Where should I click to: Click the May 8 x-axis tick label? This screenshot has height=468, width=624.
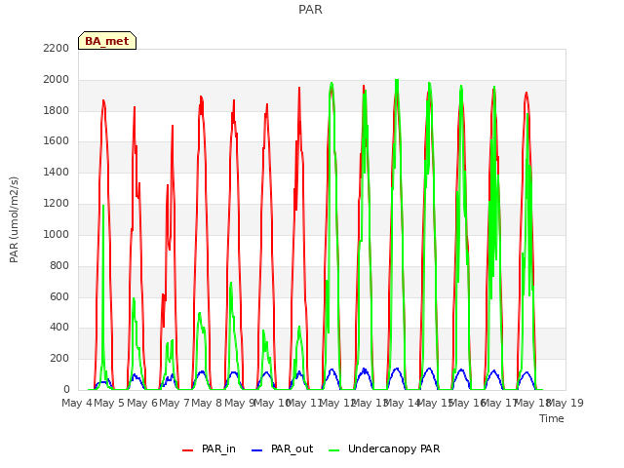point(207,403)
